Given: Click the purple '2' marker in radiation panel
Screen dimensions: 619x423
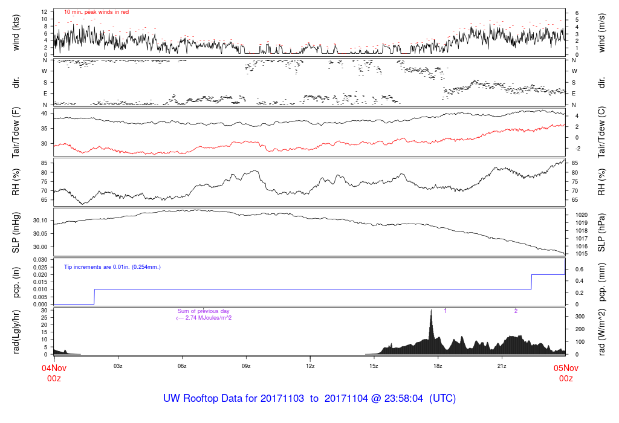Looking at the screenshot, I should 516,311.
